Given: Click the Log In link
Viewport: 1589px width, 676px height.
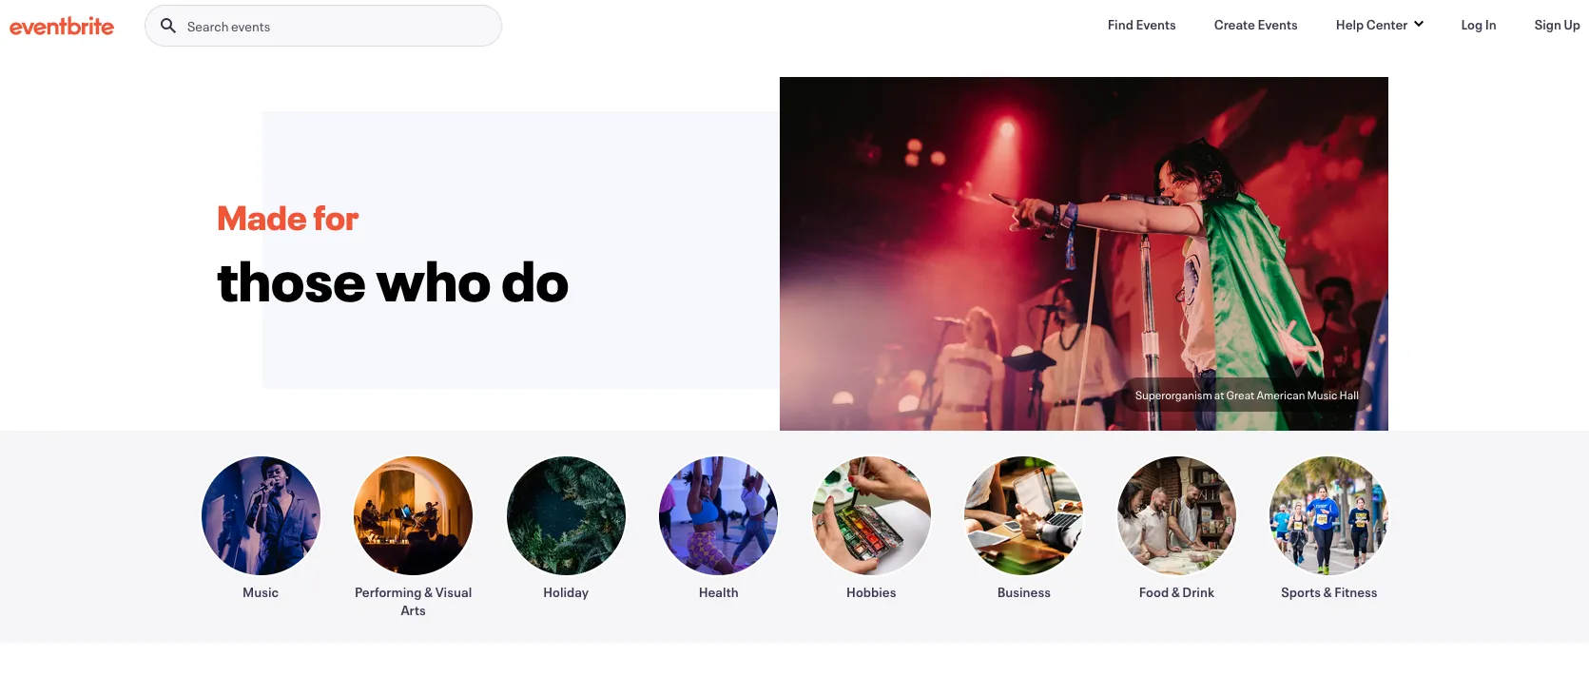Looking at the screenshot, I should pos(1478,25).
